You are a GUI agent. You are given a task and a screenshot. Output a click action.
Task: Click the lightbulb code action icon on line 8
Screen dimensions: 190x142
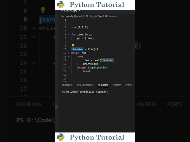[73, 45]
